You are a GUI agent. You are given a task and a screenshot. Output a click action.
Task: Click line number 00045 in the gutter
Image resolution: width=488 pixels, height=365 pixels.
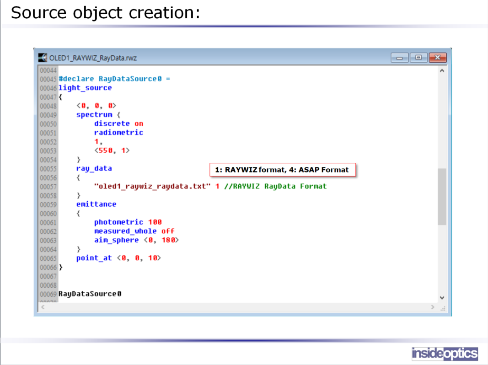pos(48,79)
